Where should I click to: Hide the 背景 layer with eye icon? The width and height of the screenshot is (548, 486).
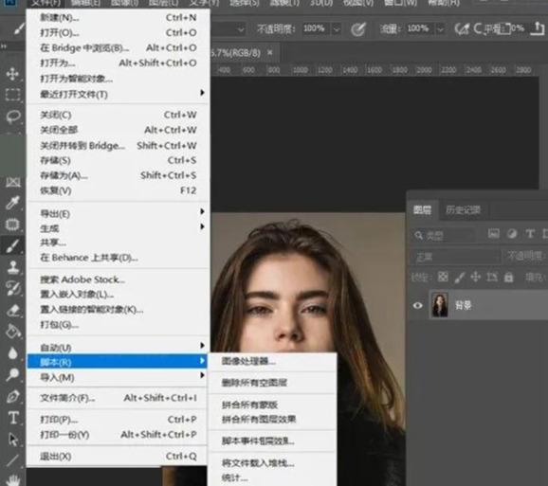coord(418,305)
